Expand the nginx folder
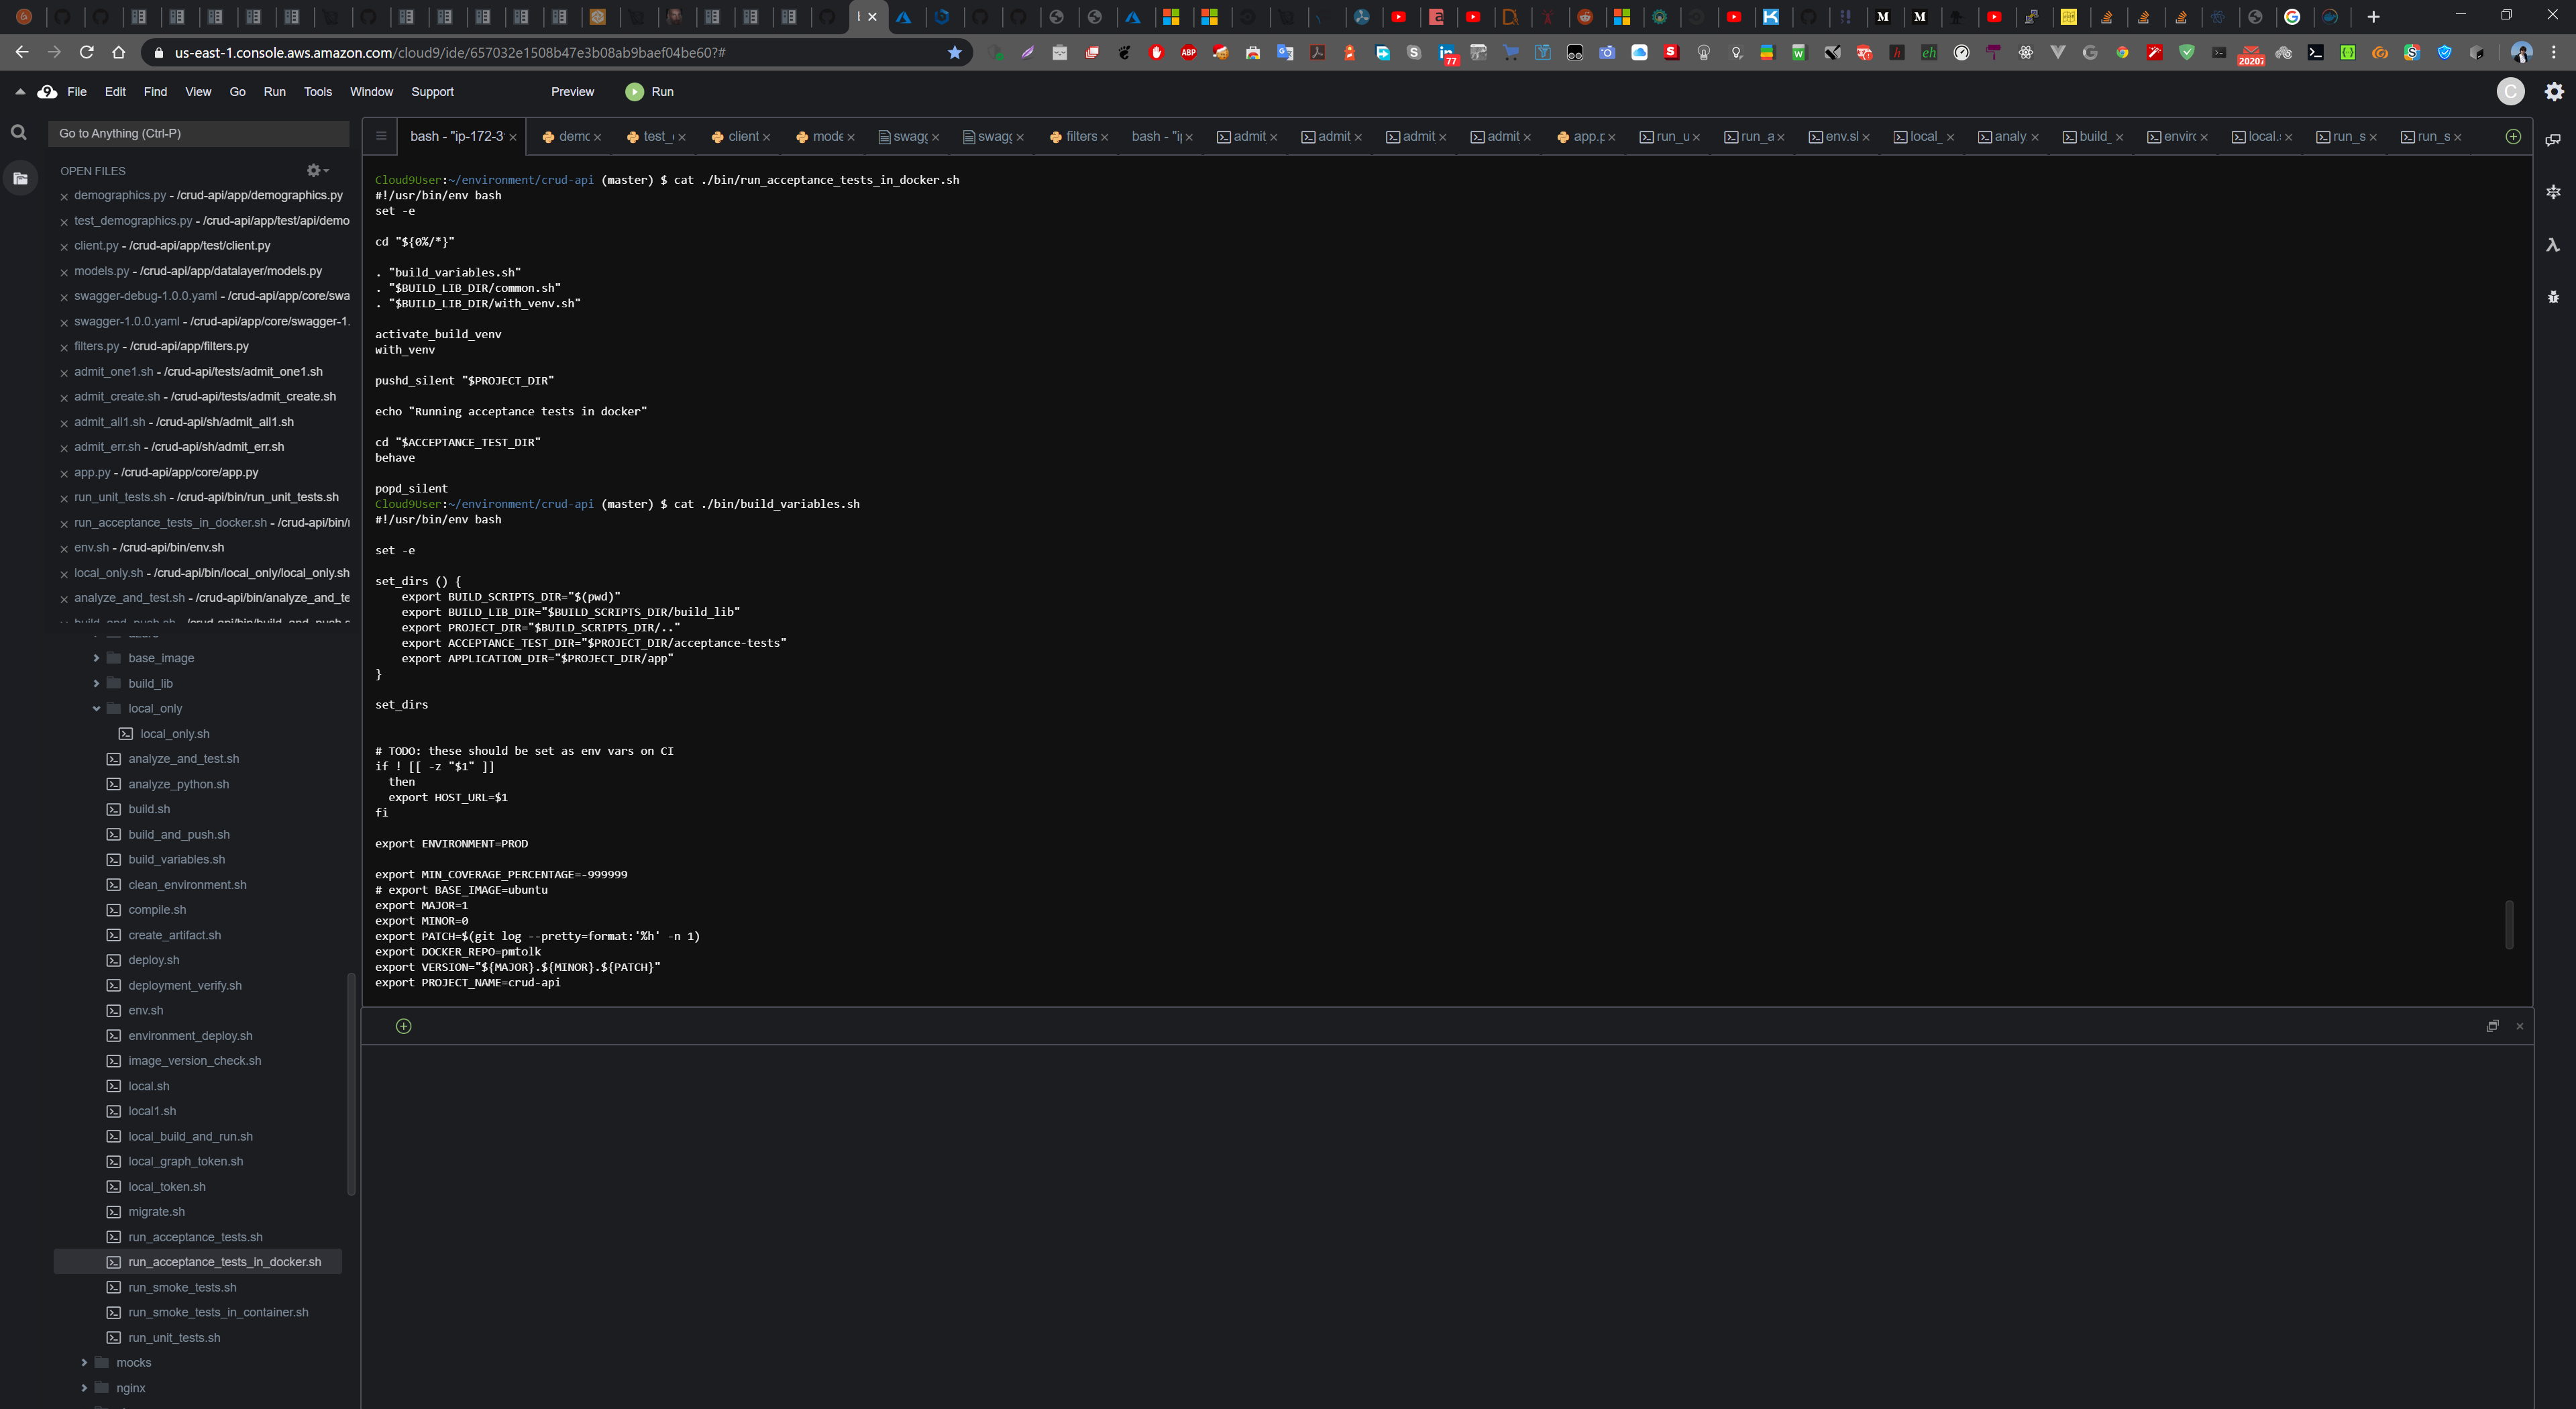Image resolution: width=2576 pixels, height=1409 pixels. [x=84, y=1387]
